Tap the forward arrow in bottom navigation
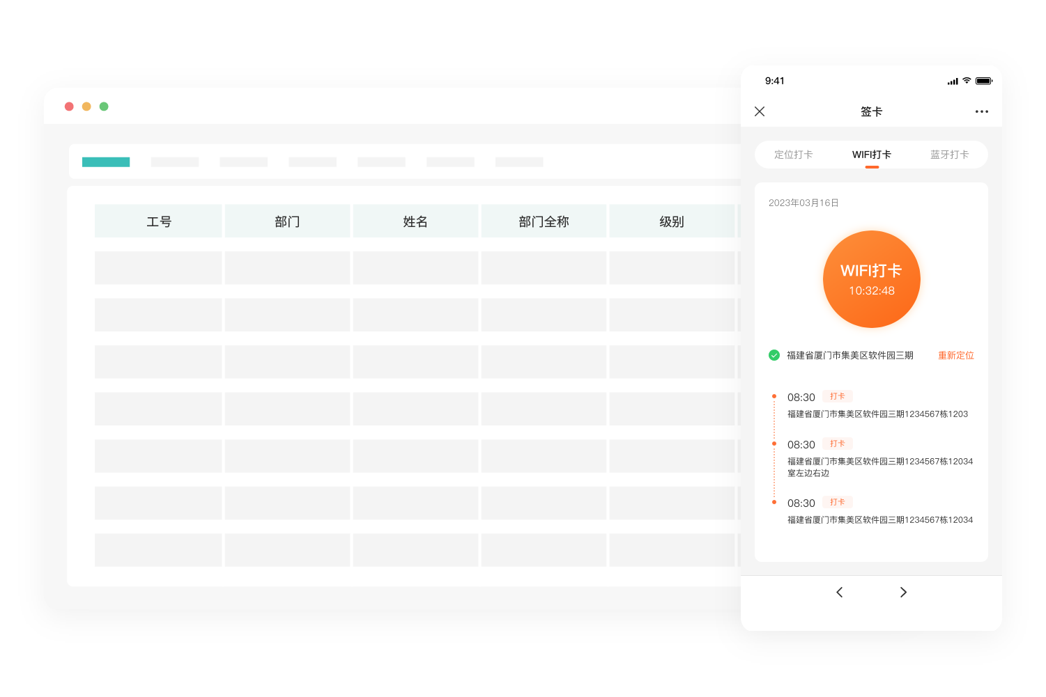The width and height of the screenshot is (1046, 697). tap(903, 592)
